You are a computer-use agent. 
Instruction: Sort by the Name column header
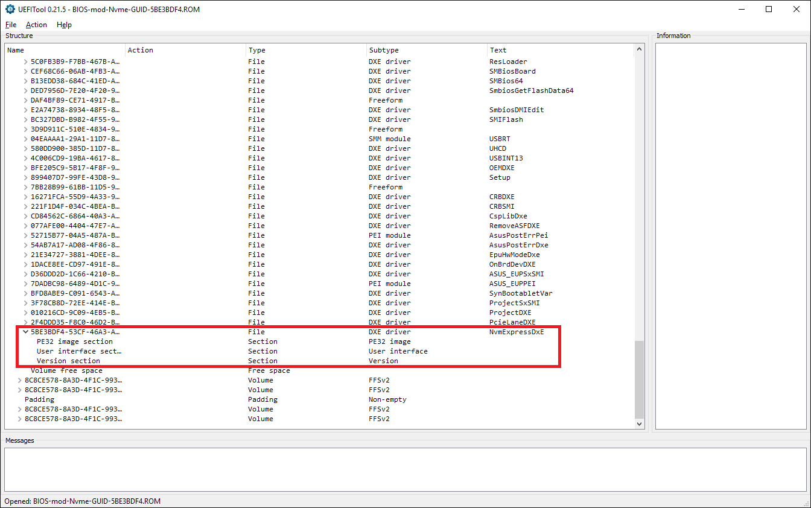click(x=65, y=50)
